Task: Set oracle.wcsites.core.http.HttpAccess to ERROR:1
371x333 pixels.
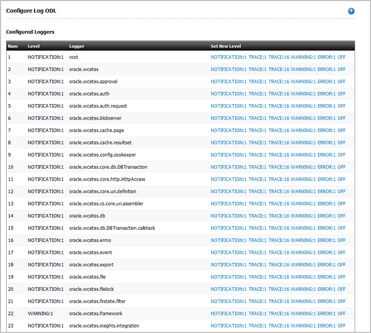Action: tap(327, 180)
